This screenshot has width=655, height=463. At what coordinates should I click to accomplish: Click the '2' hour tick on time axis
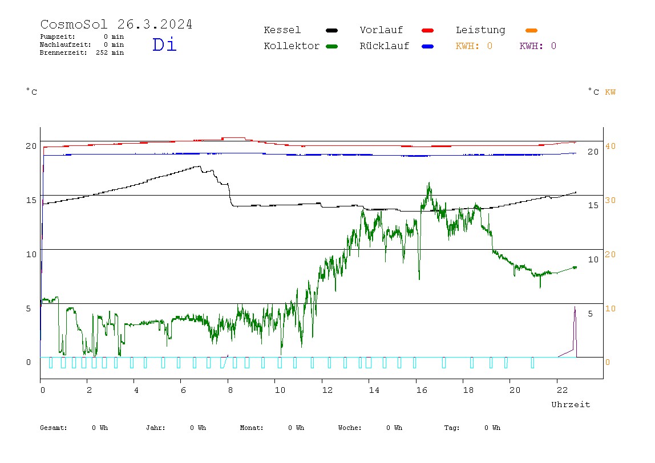(x=89, y=390)
